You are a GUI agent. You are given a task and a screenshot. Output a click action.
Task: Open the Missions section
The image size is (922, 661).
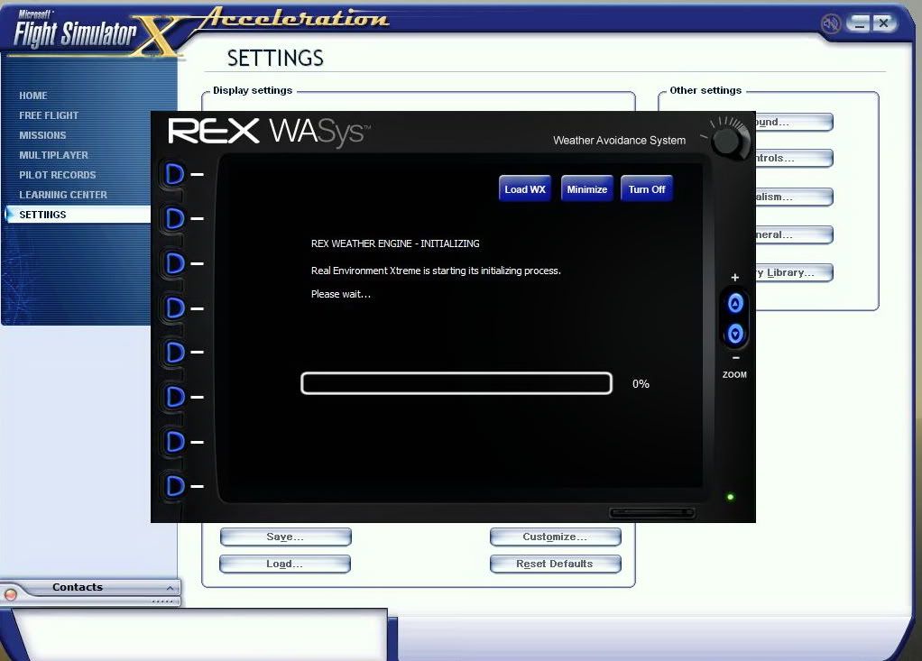point(42,135)
